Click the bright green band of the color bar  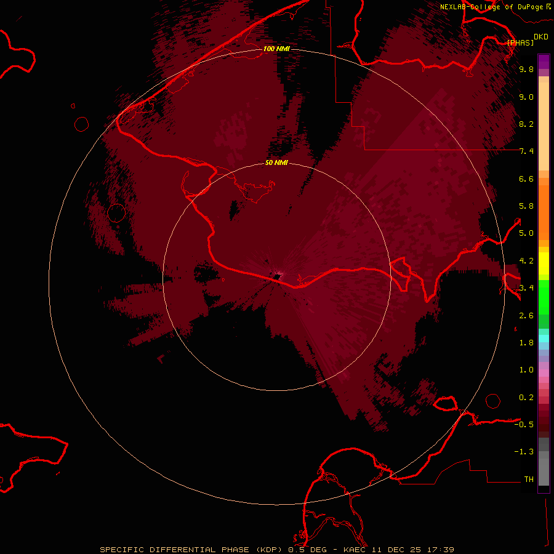point(544,297)
